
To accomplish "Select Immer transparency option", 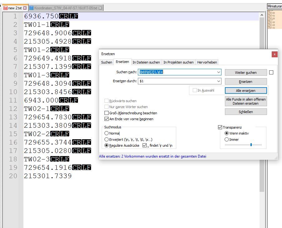I will [x=226, y=139].
